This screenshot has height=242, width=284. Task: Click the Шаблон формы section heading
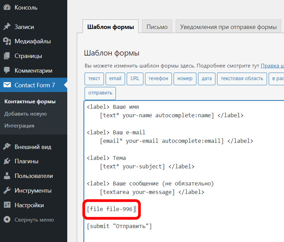pos(111,53)
